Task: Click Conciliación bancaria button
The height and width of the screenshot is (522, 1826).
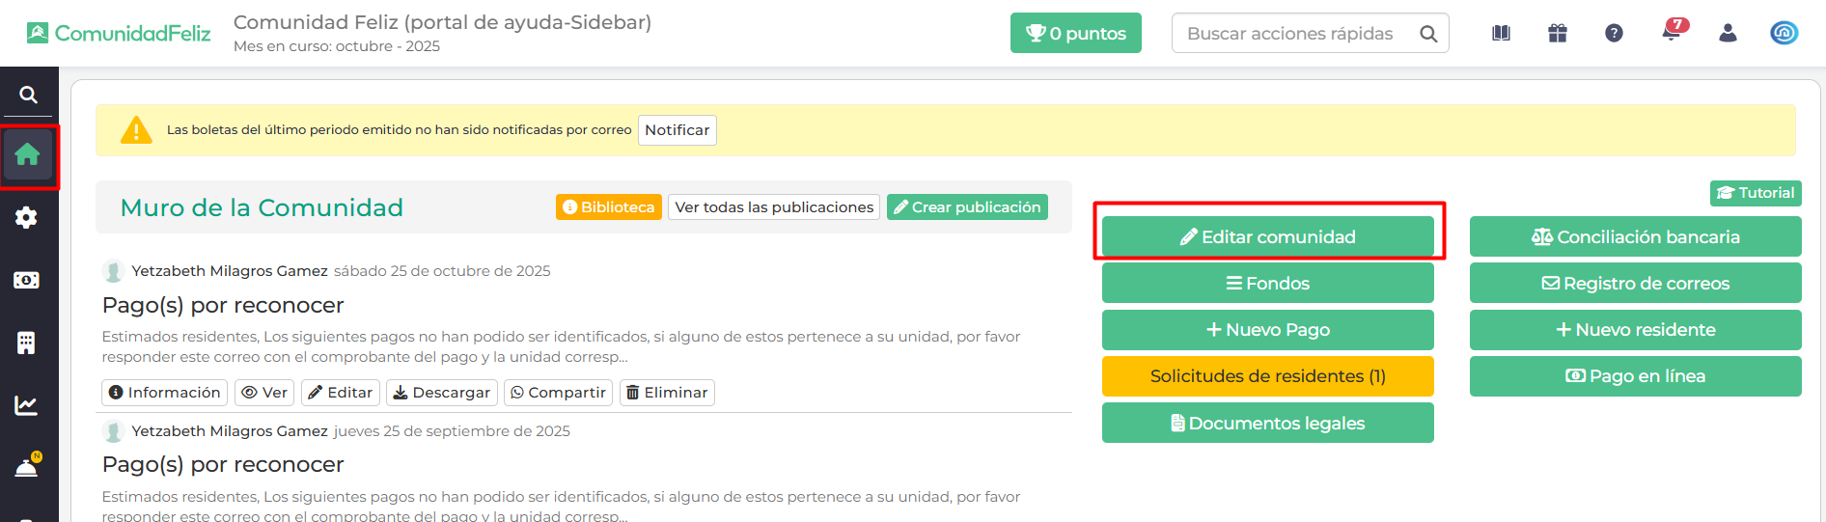Action: click(x=1635, y=236)
